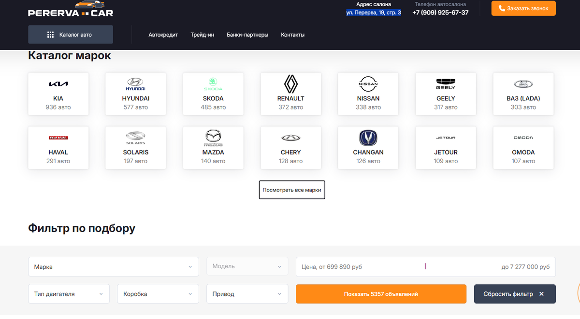Click the CHANGAN 126 авто count
580x319 pixels.
[368, 161]
